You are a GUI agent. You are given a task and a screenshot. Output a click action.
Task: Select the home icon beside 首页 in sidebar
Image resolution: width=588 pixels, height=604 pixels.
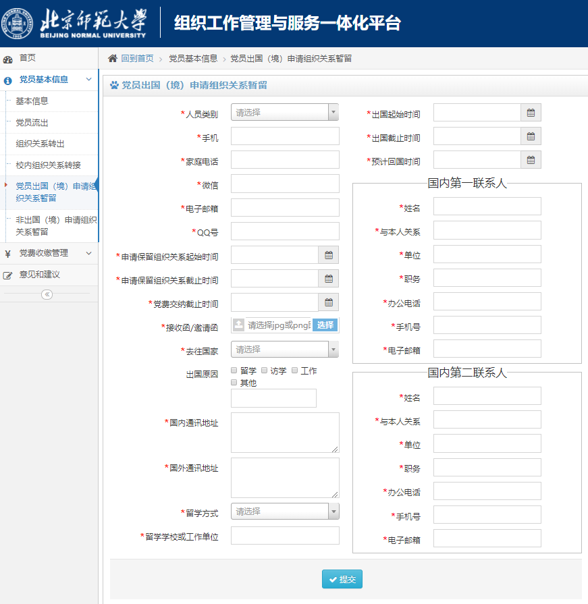(x=7, y=58)
